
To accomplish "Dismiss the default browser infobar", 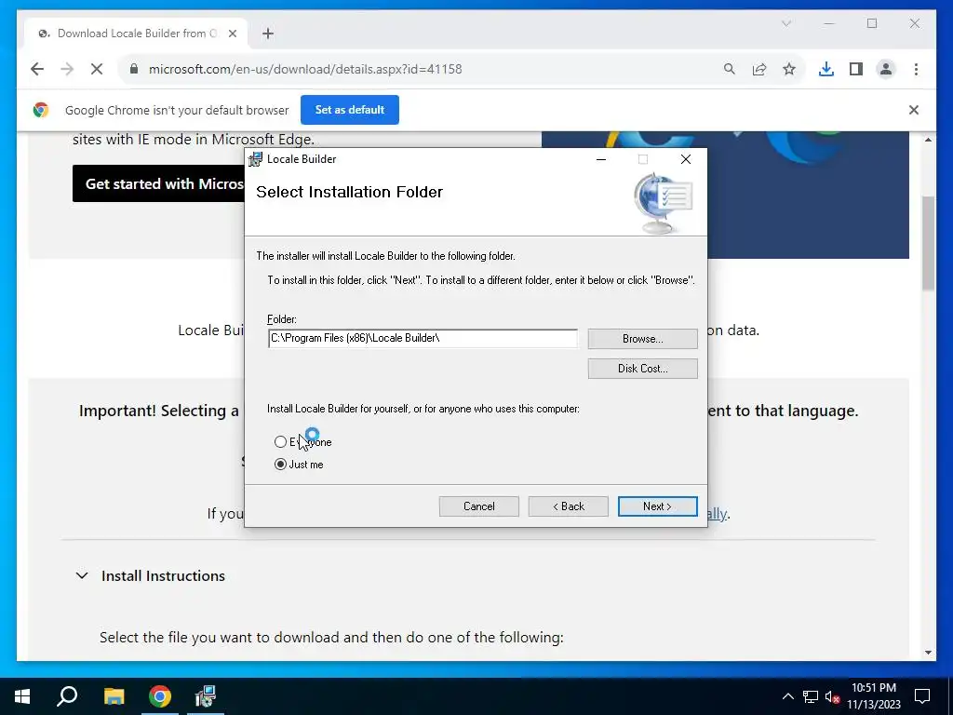I will click(914, 110).
